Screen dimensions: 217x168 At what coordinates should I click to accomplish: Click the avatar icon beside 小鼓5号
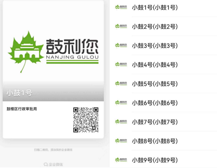tap(121, 84)
